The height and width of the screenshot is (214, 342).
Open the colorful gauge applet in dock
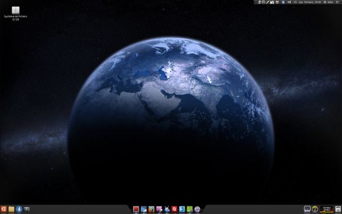[x=315, y=209]
